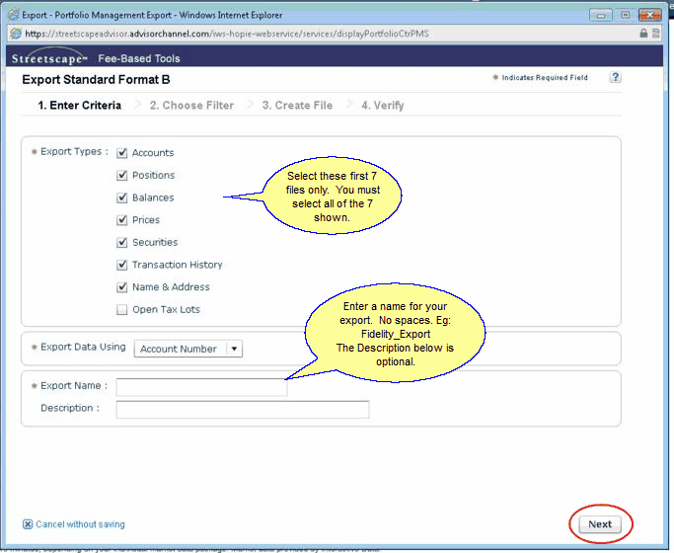Uncheck the Securities checkbox

coord(122,243)
